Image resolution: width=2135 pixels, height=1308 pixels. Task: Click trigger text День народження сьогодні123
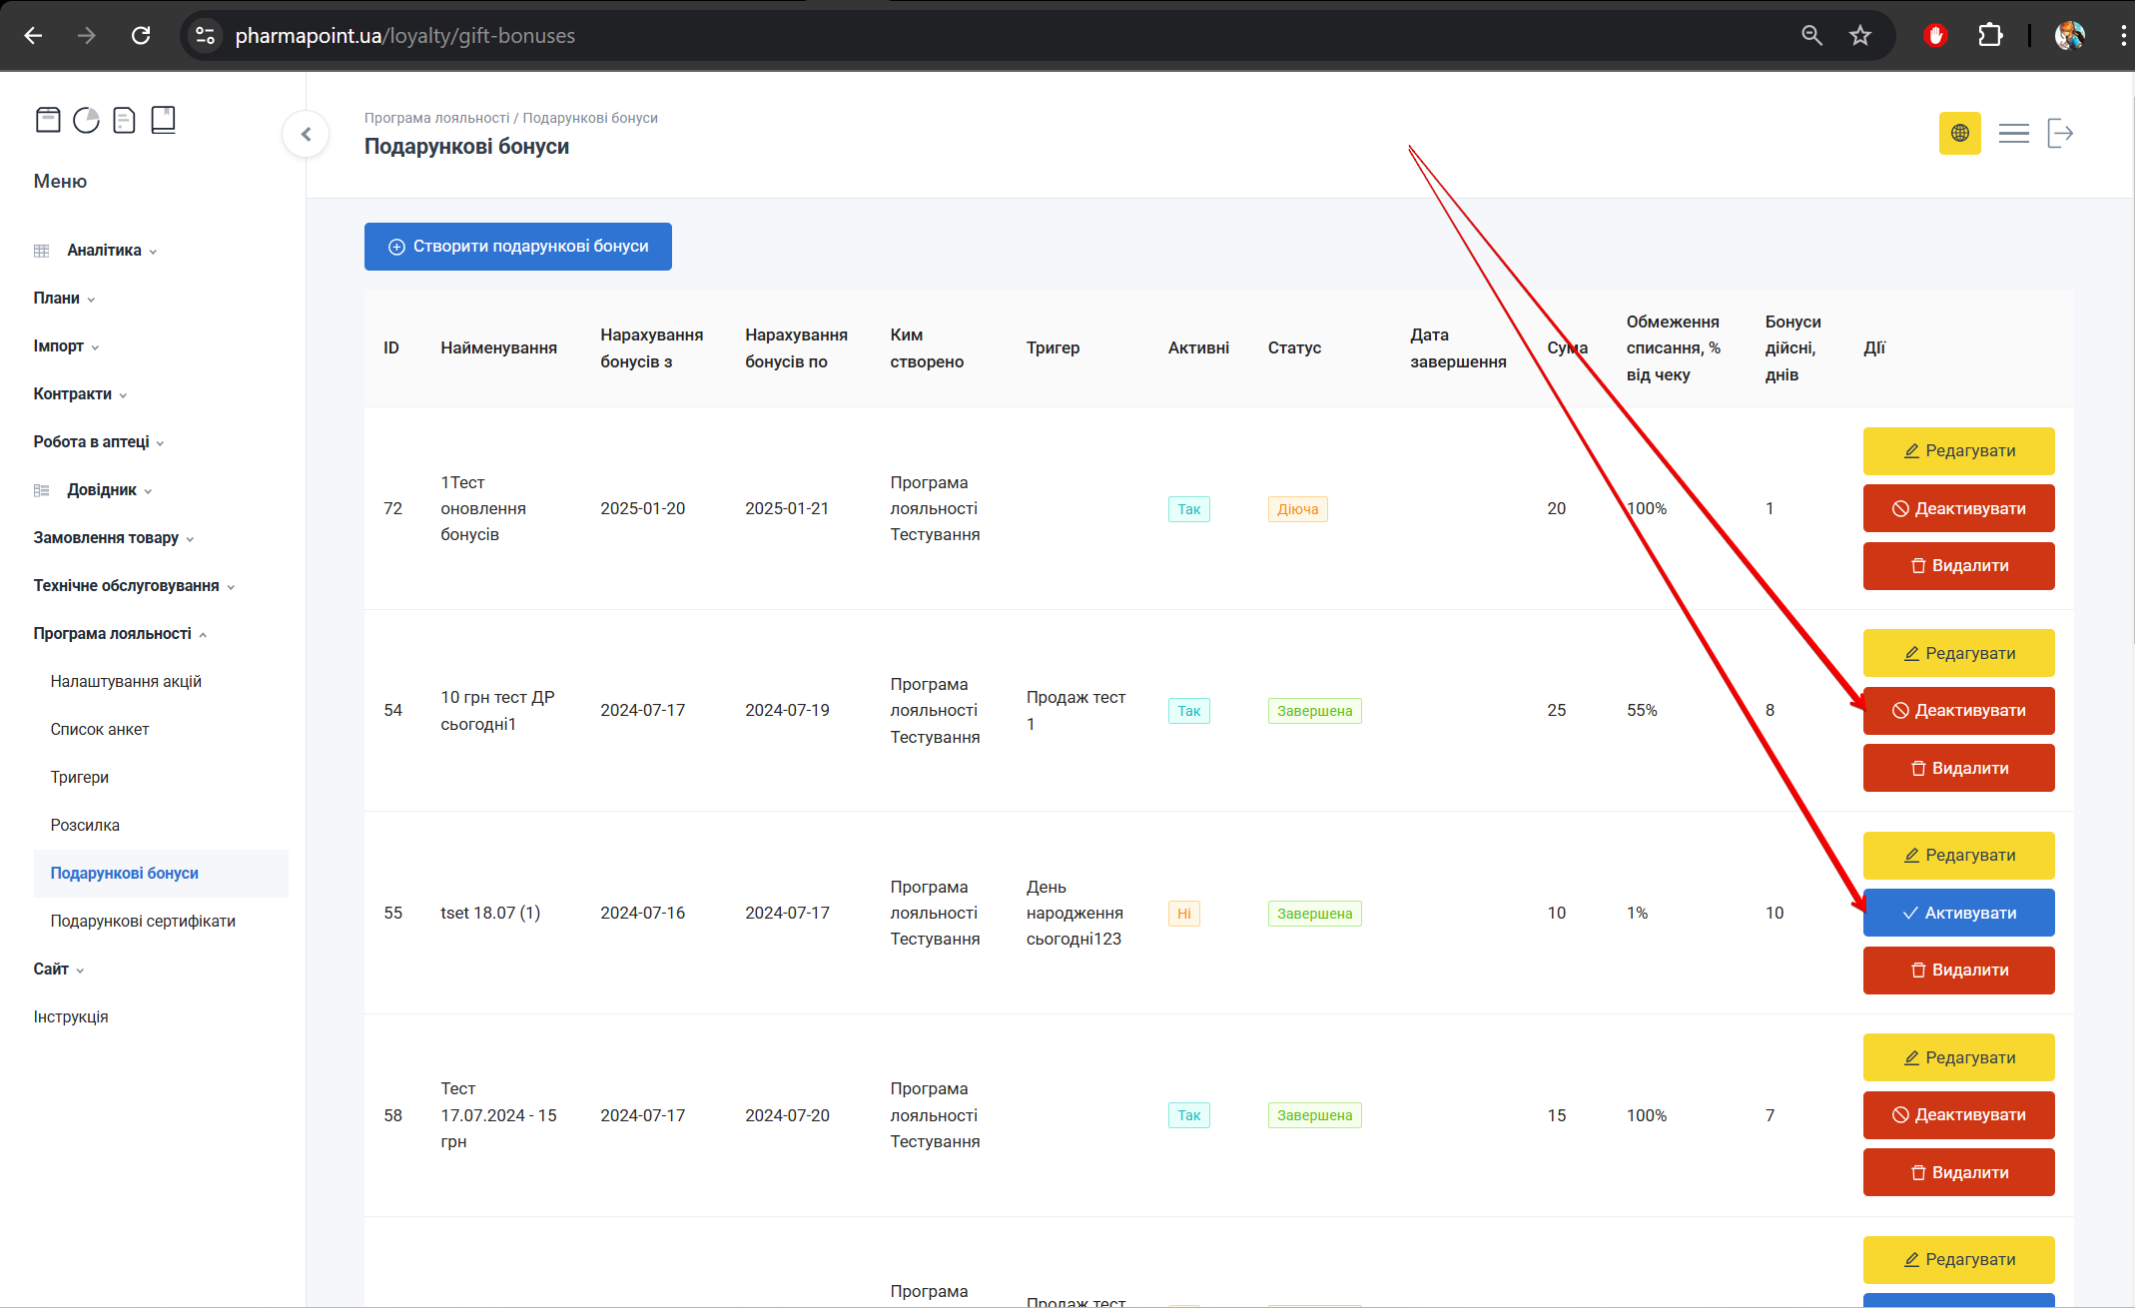(x=1074, y=914)
